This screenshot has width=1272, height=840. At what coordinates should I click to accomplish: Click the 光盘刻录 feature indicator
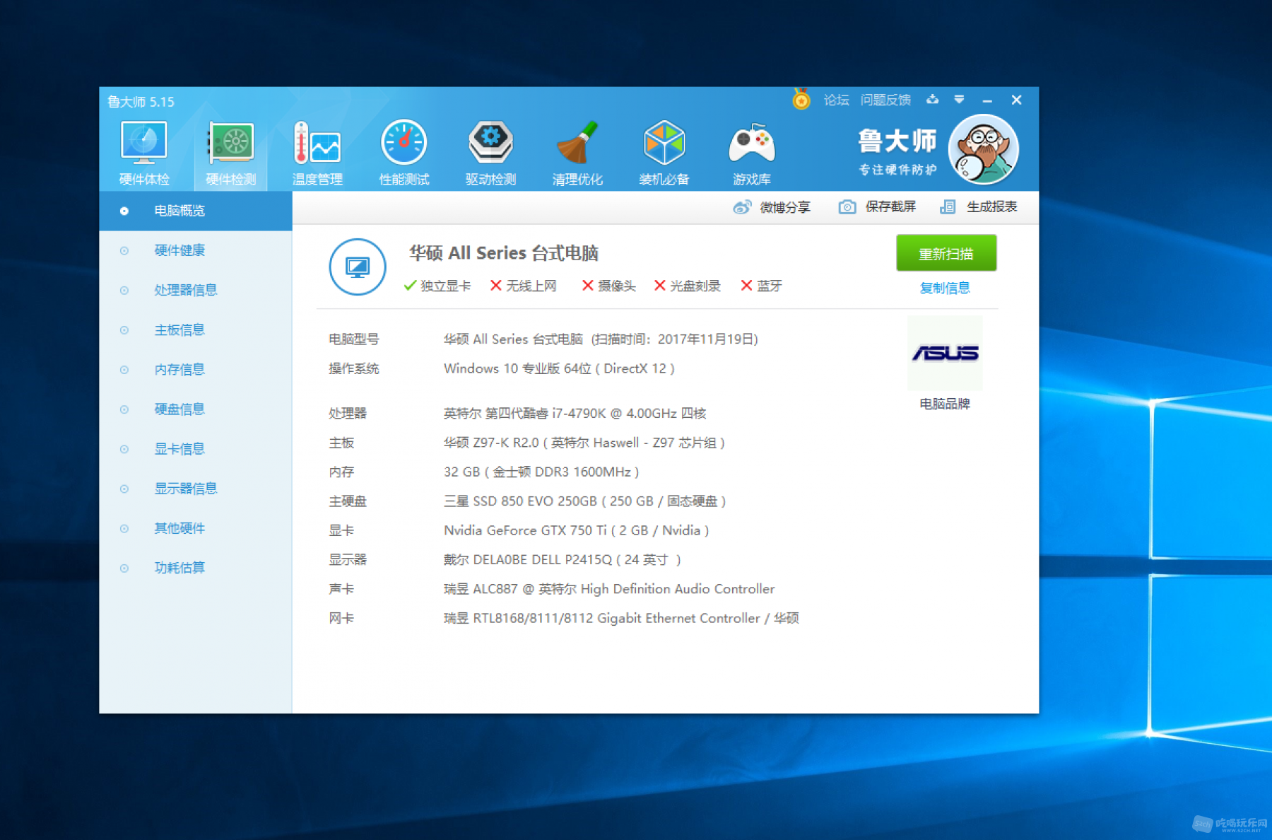click(x=687, y=286)
